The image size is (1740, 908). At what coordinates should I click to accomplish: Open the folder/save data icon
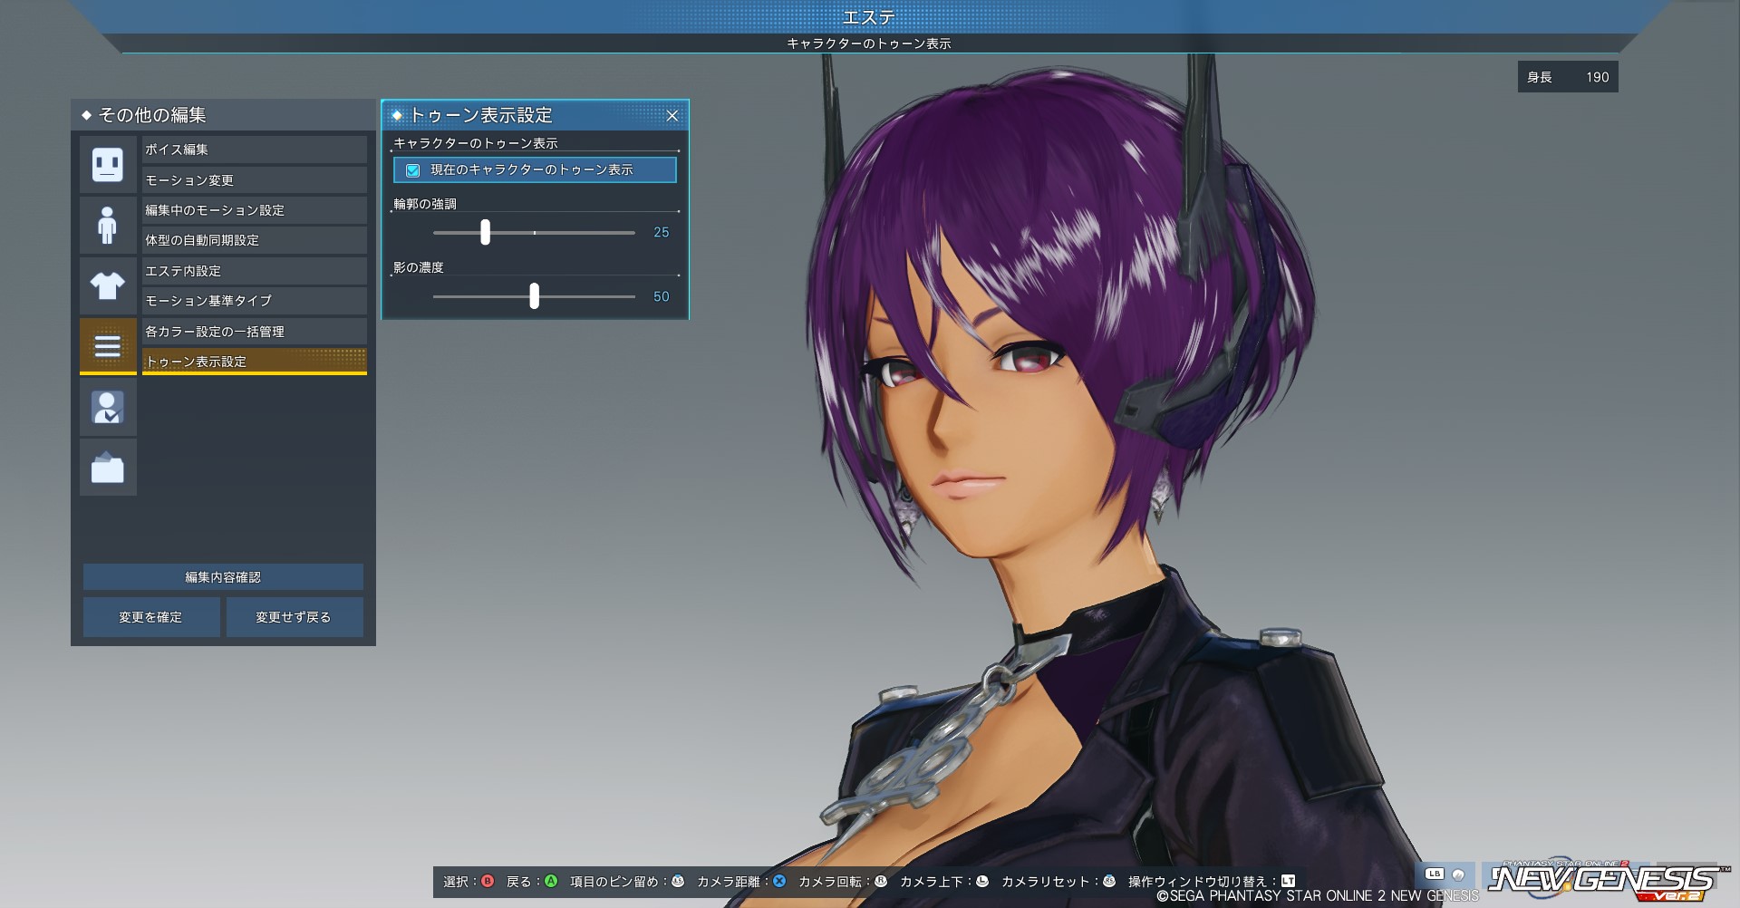[x=108, y=468]
